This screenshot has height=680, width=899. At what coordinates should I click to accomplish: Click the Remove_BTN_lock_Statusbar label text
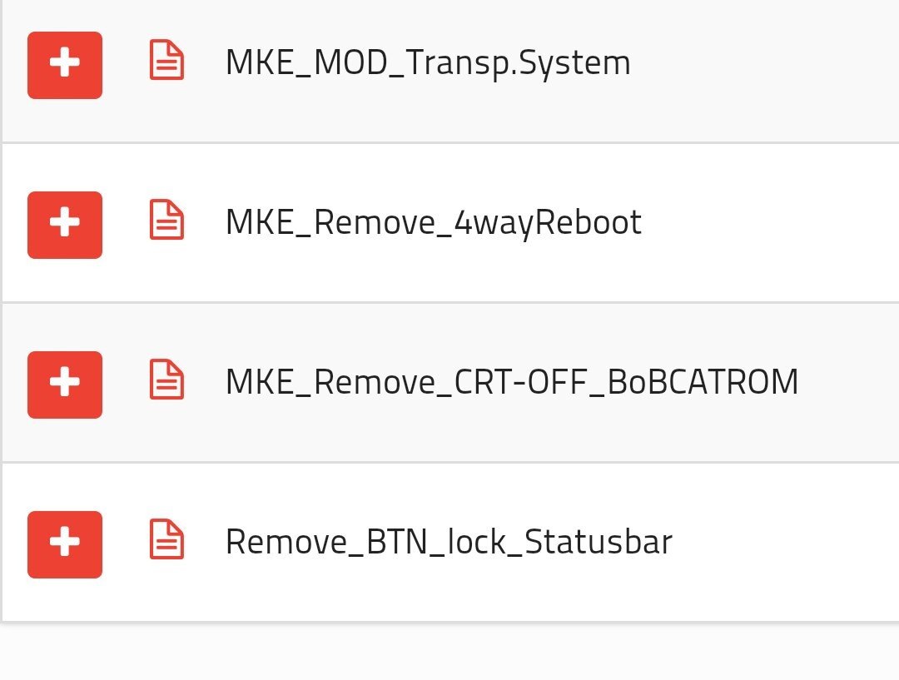tap(449, 542)
